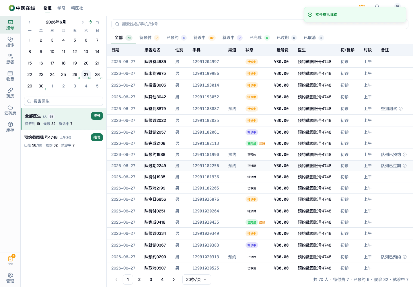Select June 27 in the calendar

86,75
